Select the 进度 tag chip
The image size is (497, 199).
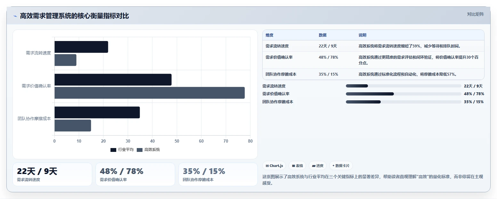(x=318, y=166)
